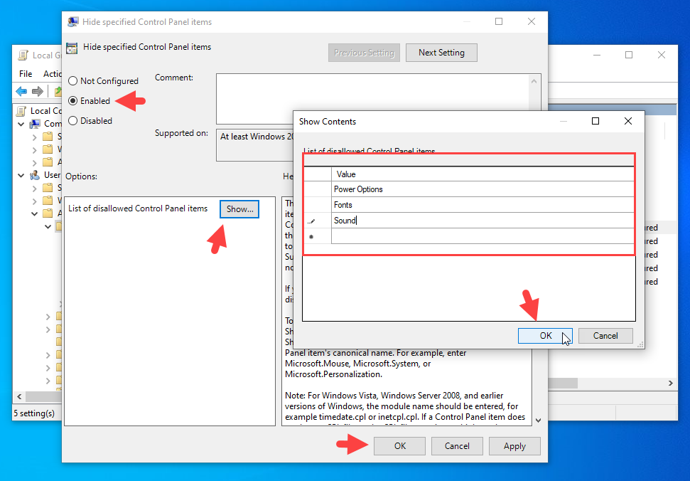Select the Enabled radio button

(x=73, y=101)
